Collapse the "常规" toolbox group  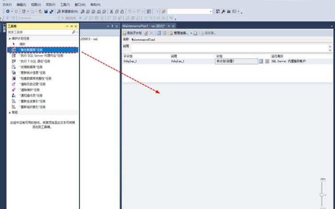pos(9,112)
